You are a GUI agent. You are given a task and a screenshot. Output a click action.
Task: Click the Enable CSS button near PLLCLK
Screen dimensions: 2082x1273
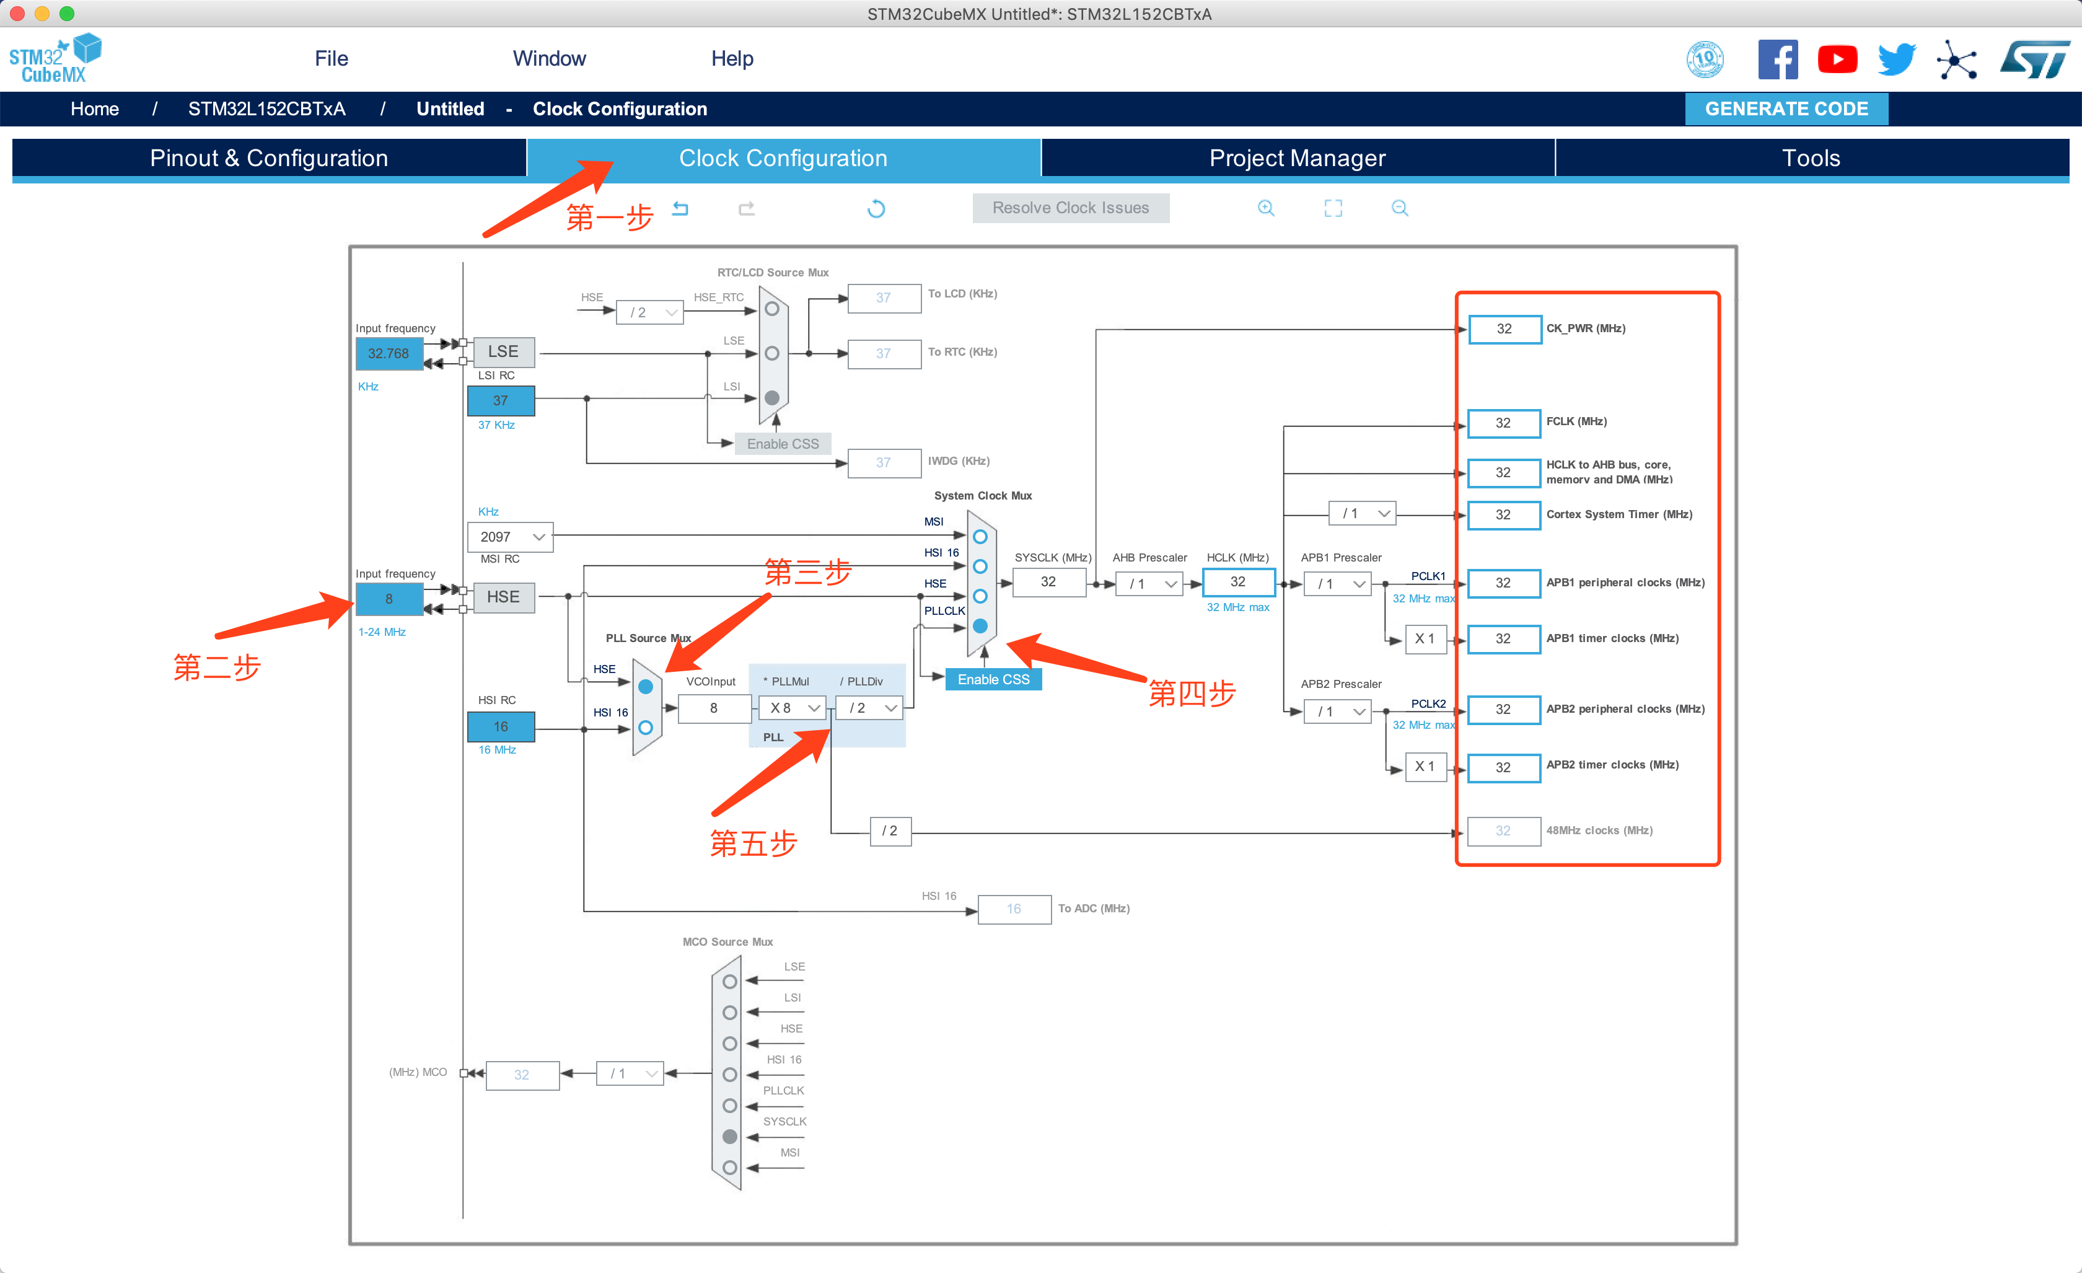[993, 680]
